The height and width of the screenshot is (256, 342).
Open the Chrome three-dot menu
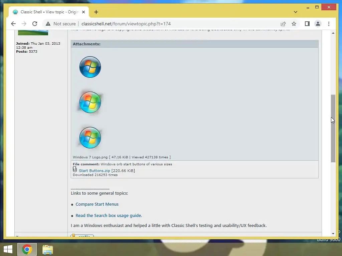coord(329,24)
